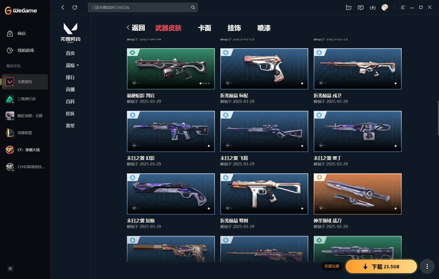Open the download manager icon
The image size is (439, 279).
coord(373,7)
